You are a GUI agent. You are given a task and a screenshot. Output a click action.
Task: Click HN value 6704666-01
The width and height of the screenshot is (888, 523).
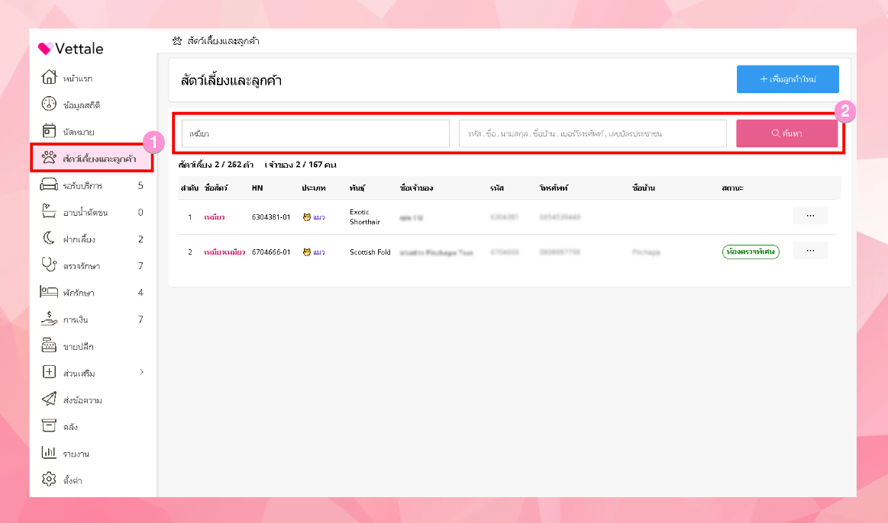click(271, 252)
